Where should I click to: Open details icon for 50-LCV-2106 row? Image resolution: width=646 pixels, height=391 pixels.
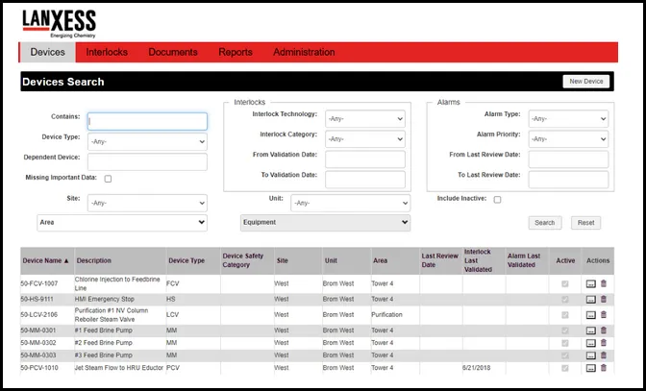point(591,315)
